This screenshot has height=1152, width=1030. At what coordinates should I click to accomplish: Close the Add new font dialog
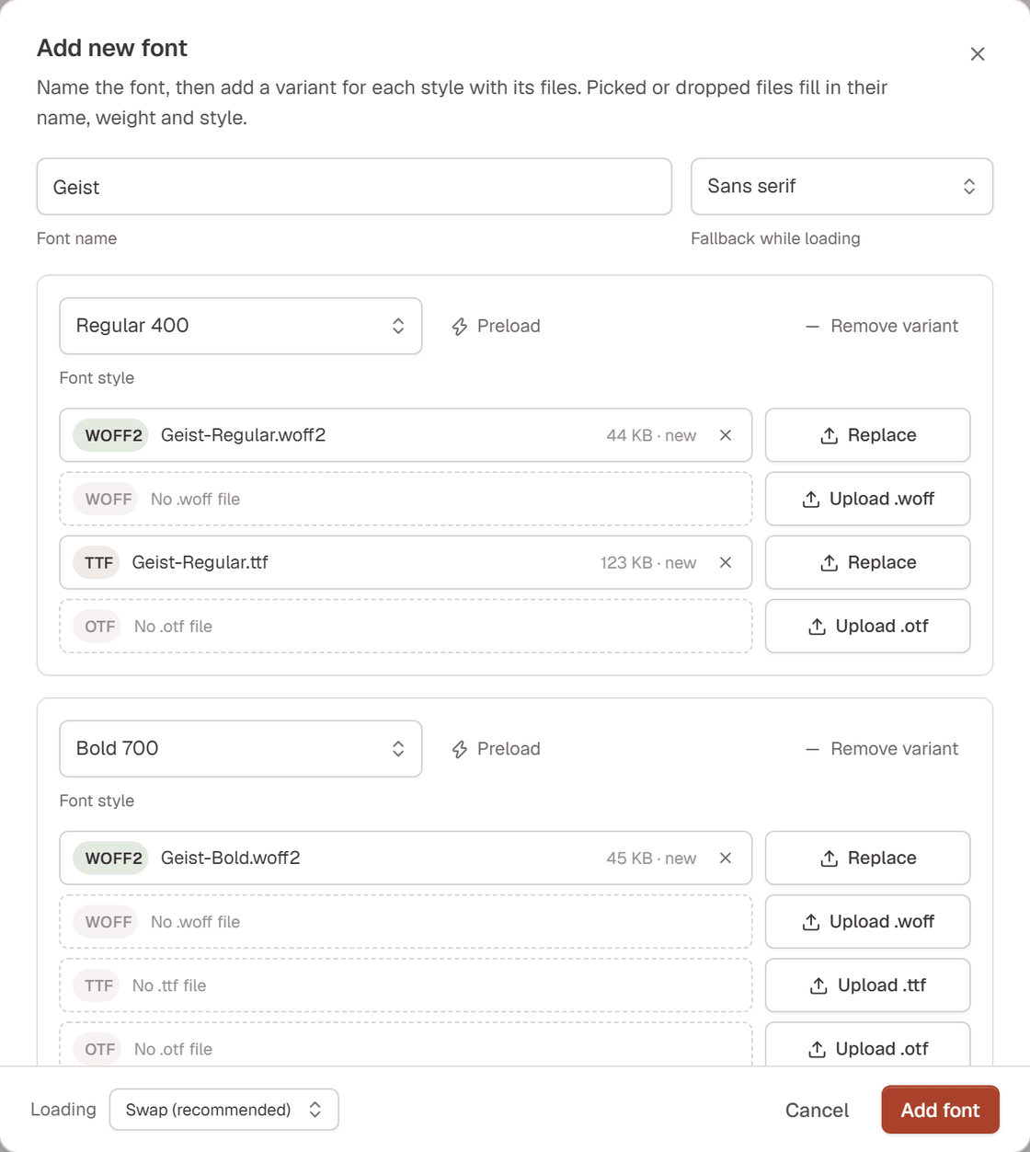[978, 54]
